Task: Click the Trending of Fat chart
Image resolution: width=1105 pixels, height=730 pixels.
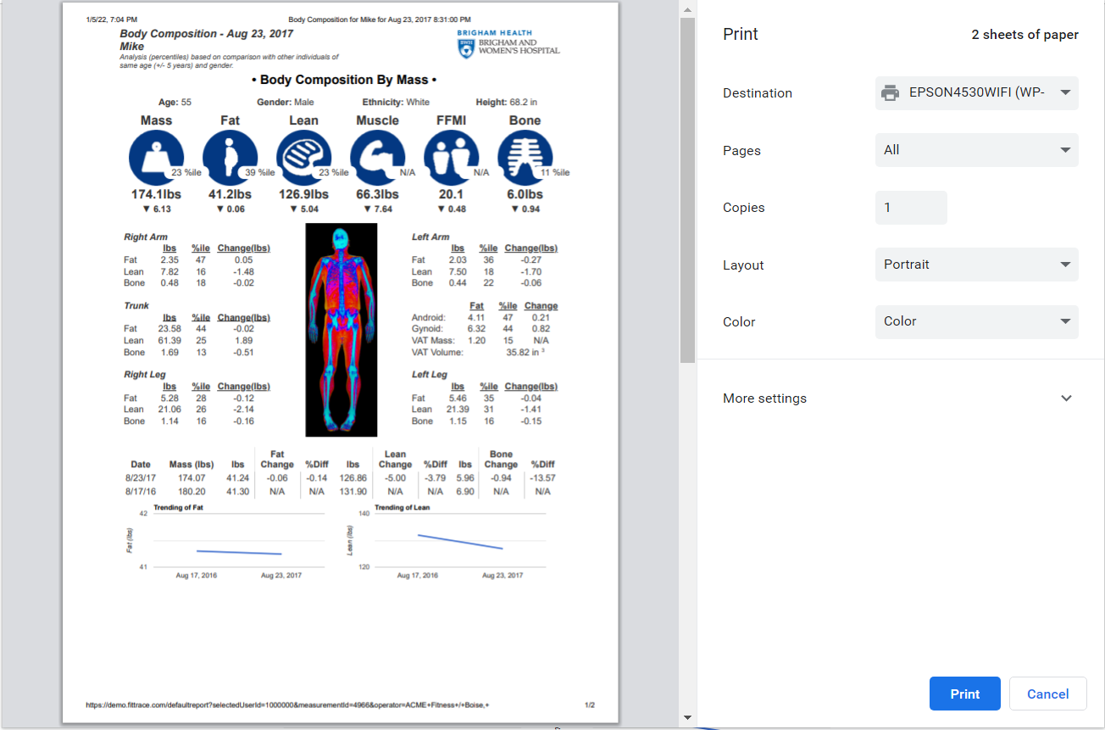Action: tap(227, 541)
